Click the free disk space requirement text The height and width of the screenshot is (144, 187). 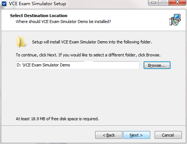coord(57,119)
